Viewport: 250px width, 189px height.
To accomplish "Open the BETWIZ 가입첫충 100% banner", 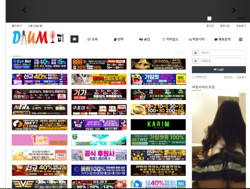I will [158, 140].
